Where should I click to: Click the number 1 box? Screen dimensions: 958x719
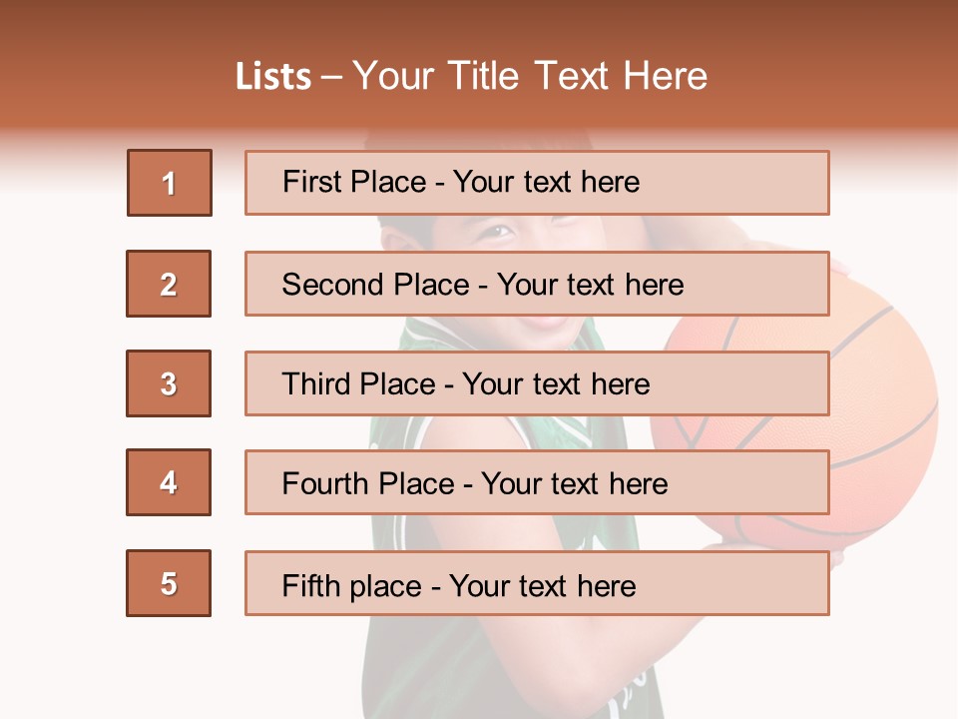click(169, 183)
